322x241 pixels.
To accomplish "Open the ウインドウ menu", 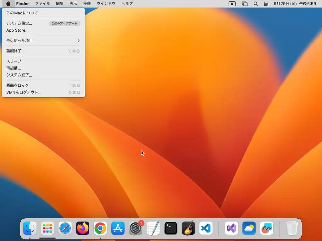I will point(106,3).
